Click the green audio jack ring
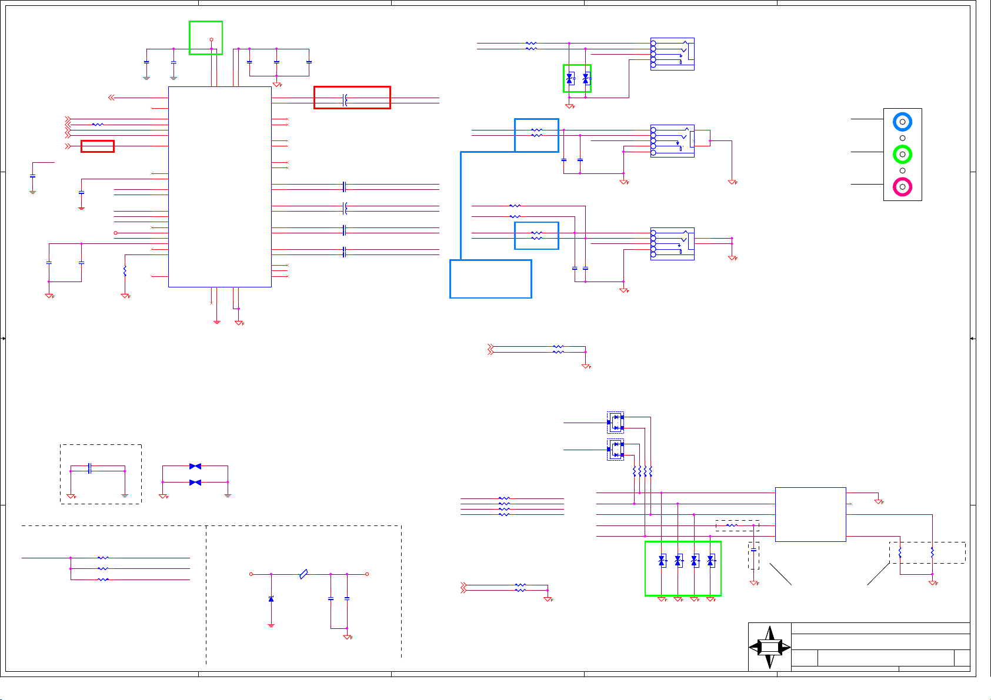The width and height of the screenshot is (991, 700). (902, 154)
